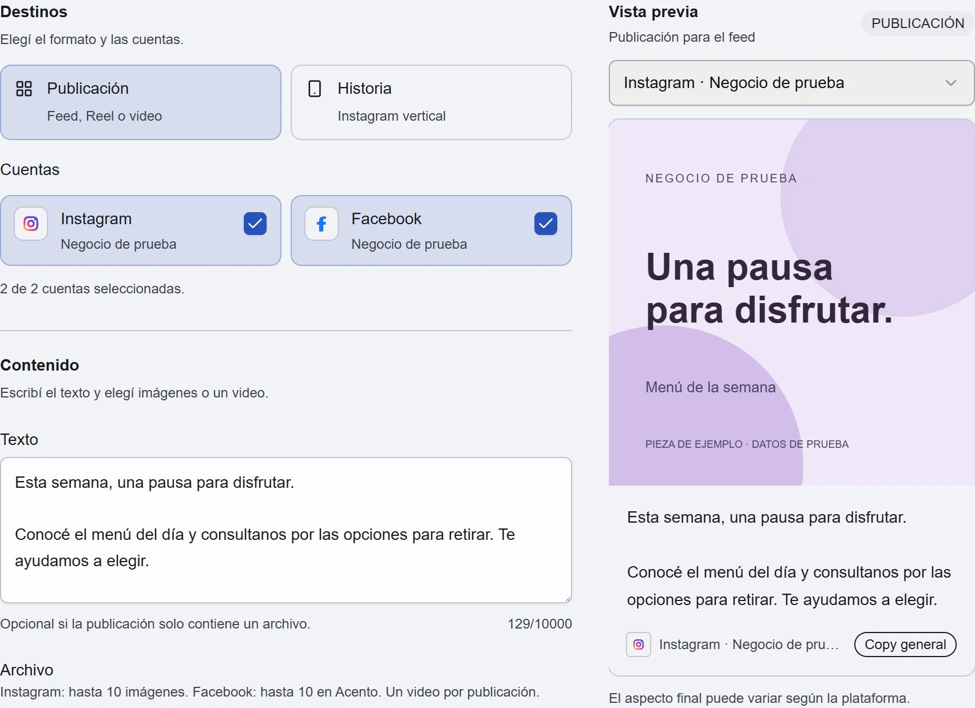Screen dimensions: 975x708
Task: Click the Publicación grid icon
Action: (24, 89)
